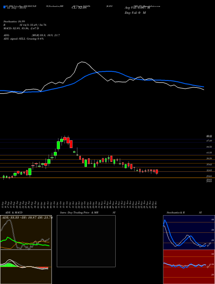Image resolution: width=215 pixels, height=284 pixels.
Task: Click the blue-background Stochastics chart panel
Action: click(189, 232)
